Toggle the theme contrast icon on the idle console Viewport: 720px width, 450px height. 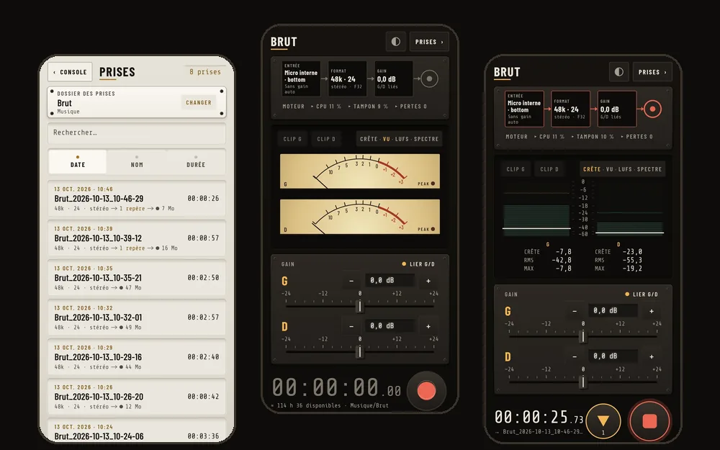pyautogui.click(x=396, y=42)
